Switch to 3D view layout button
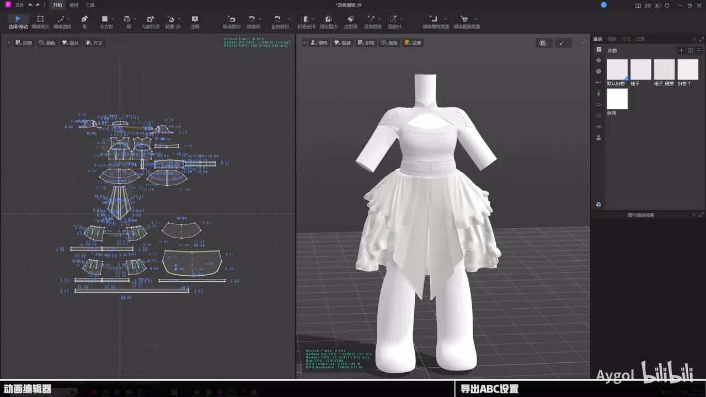 point(657,6)
